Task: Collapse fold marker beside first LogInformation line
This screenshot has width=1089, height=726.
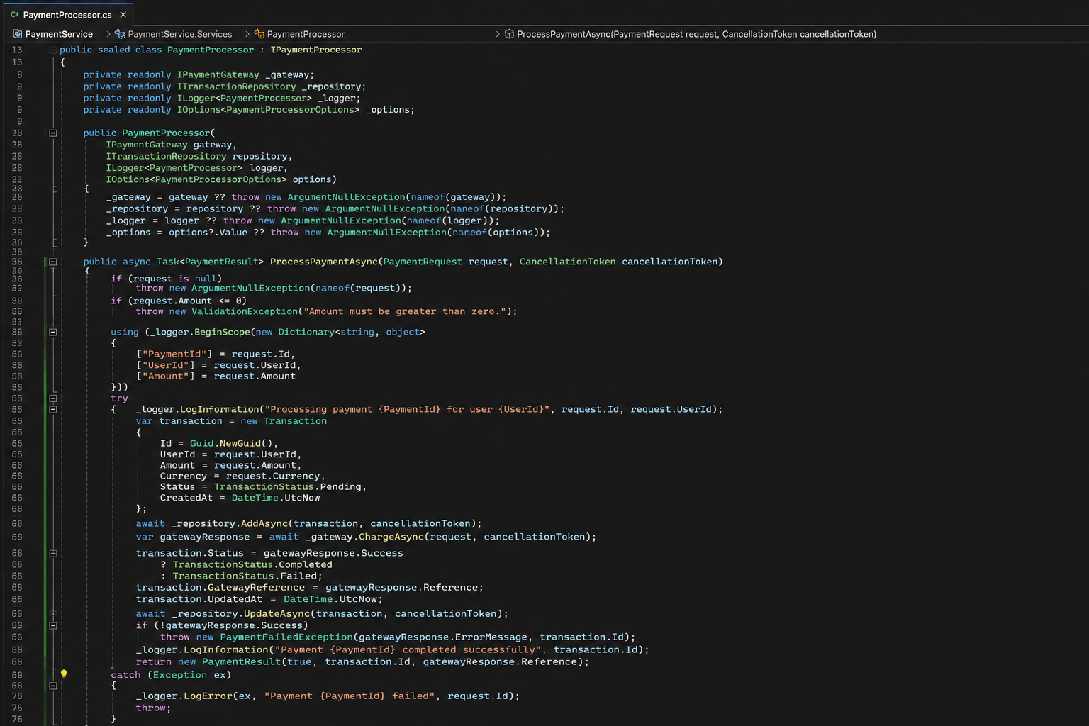Action: tap(53, 409)
